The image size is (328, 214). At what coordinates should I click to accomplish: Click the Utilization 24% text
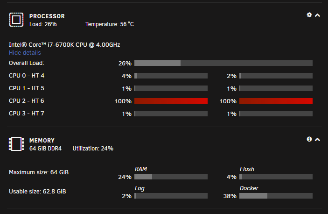tap(93, 149)
